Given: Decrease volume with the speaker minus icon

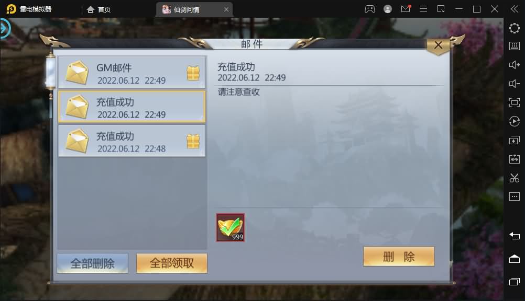Looking at the screenshot, I should [515, 84].
